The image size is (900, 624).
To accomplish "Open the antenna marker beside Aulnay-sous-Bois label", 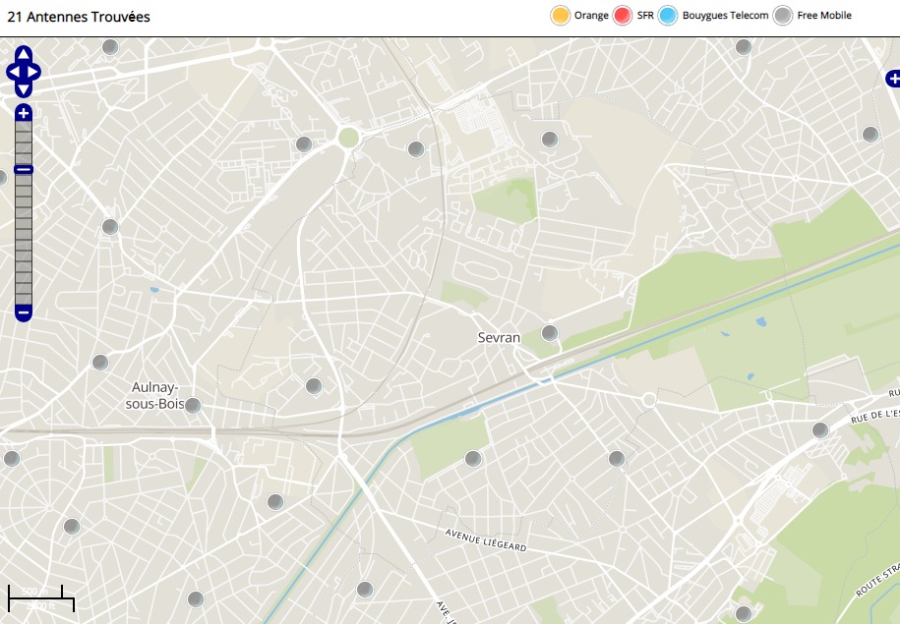I will click(x=193, y=405).
